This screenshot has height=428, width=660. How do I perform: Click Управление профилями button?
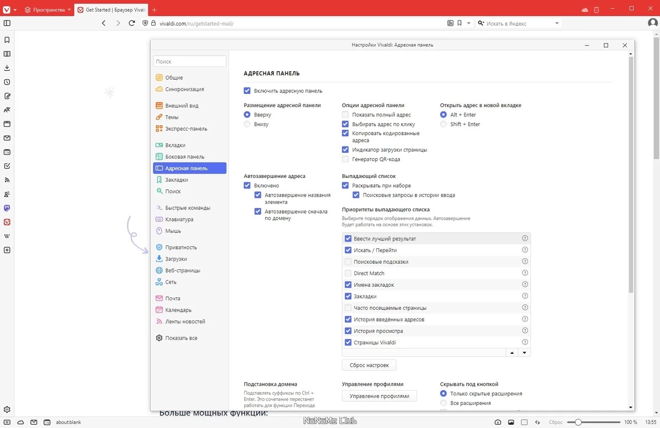[380, 396]
